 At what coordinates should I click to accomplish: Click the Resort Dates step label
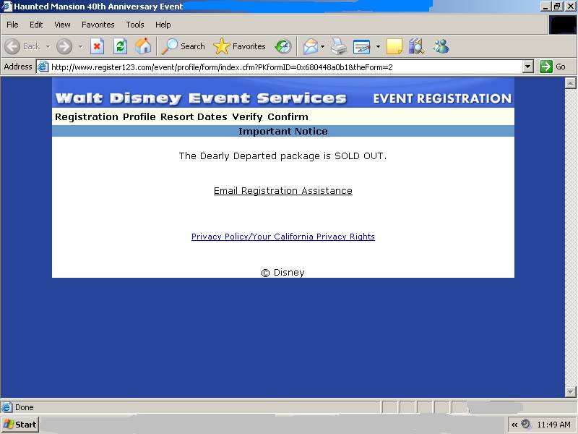pos(194,117)
